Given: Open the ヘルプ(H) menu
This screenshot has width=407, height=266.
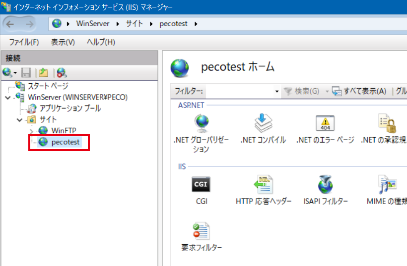Looking at the screenshot, I should [x=101, y=42].
